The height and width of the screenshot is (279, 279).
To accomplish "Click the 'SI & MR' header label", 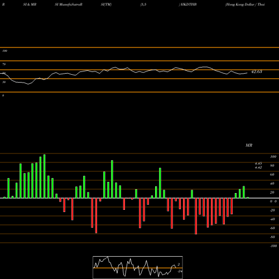I will [x=30, y=4].
